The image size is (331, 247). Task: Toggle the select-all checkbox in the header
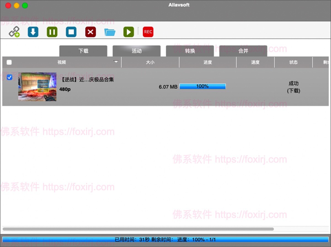point(9,62)
